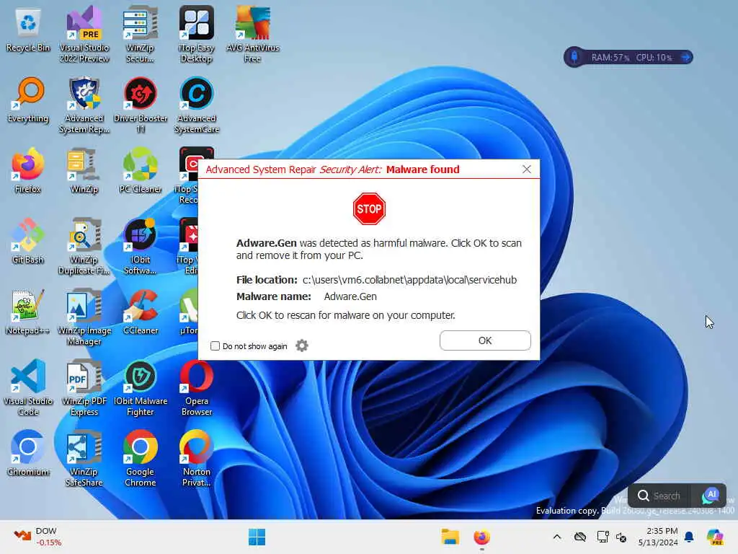Open alert settings gear icon

302,346
